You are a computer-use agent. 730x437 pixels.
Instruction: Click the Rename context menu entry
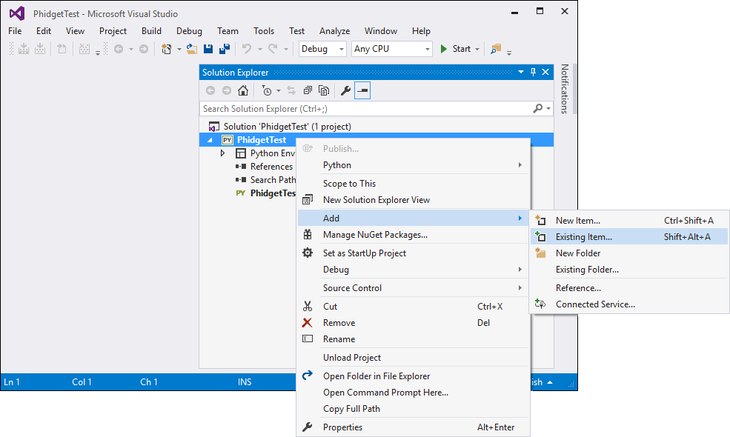pyautogui.click(x=413, y=339)
